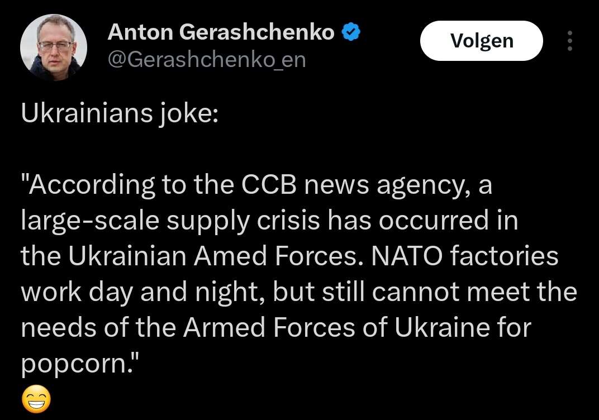Click the misspelled word 'Amed' in the tweet
This screenshot has height=420, width=599.
[230, 256]
